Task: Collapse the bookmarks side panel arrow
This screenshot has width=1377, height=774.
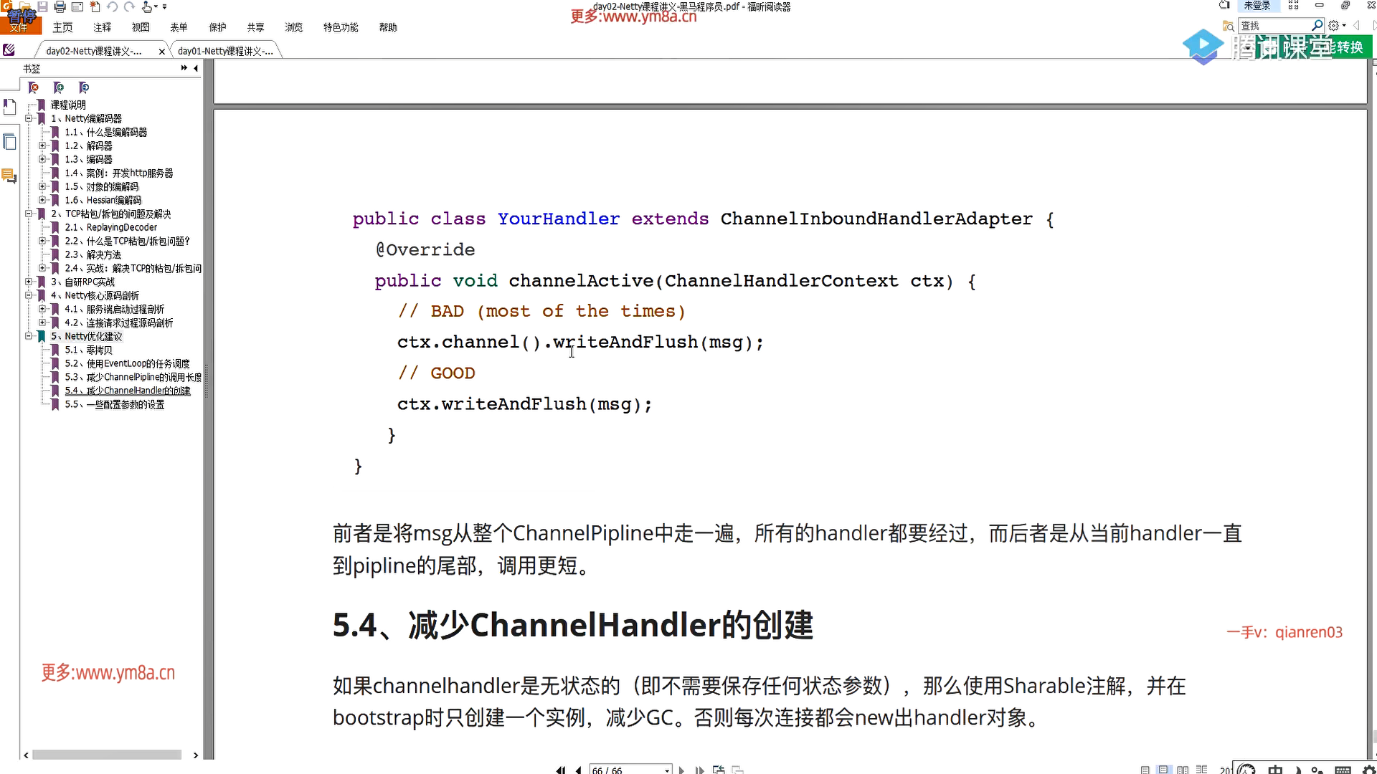Action: click(196, 68)
